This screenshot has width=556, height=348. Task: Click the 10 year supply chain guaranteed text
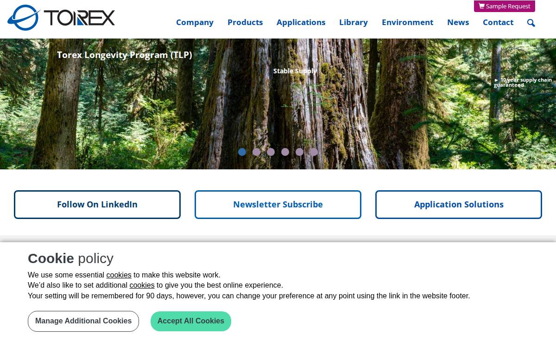tap(523, 82)
